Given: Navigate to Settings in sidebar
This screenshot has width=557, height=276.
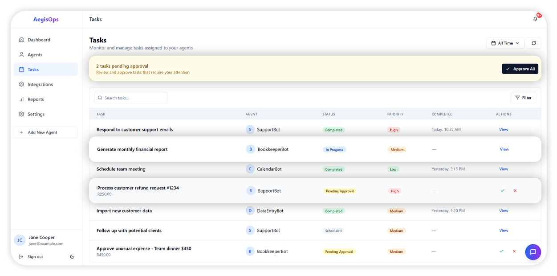Looking at the screenshot, I should 36,114.
